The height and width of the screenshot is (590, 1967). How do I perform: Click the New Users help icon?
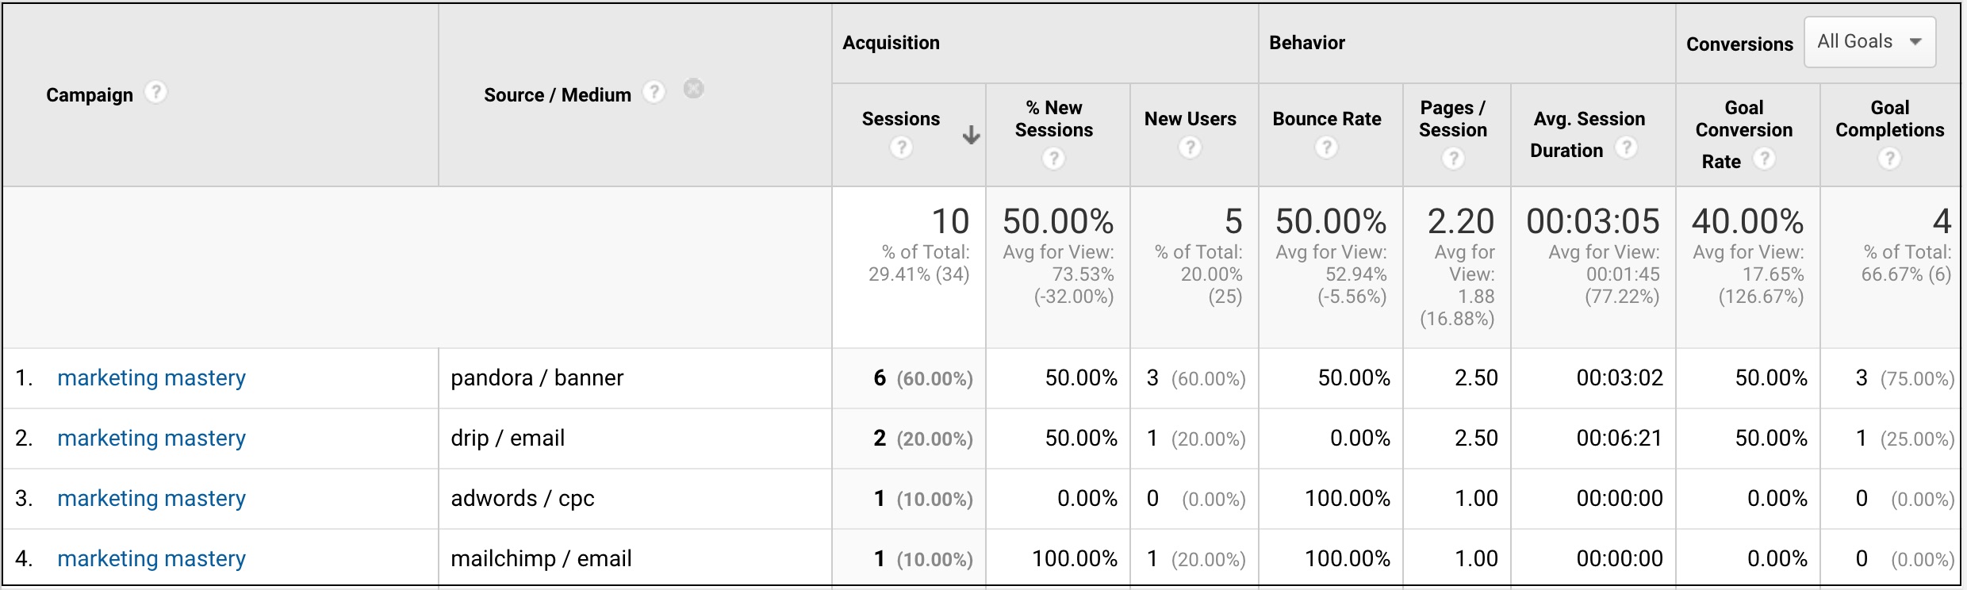(x=1190, y=147)
